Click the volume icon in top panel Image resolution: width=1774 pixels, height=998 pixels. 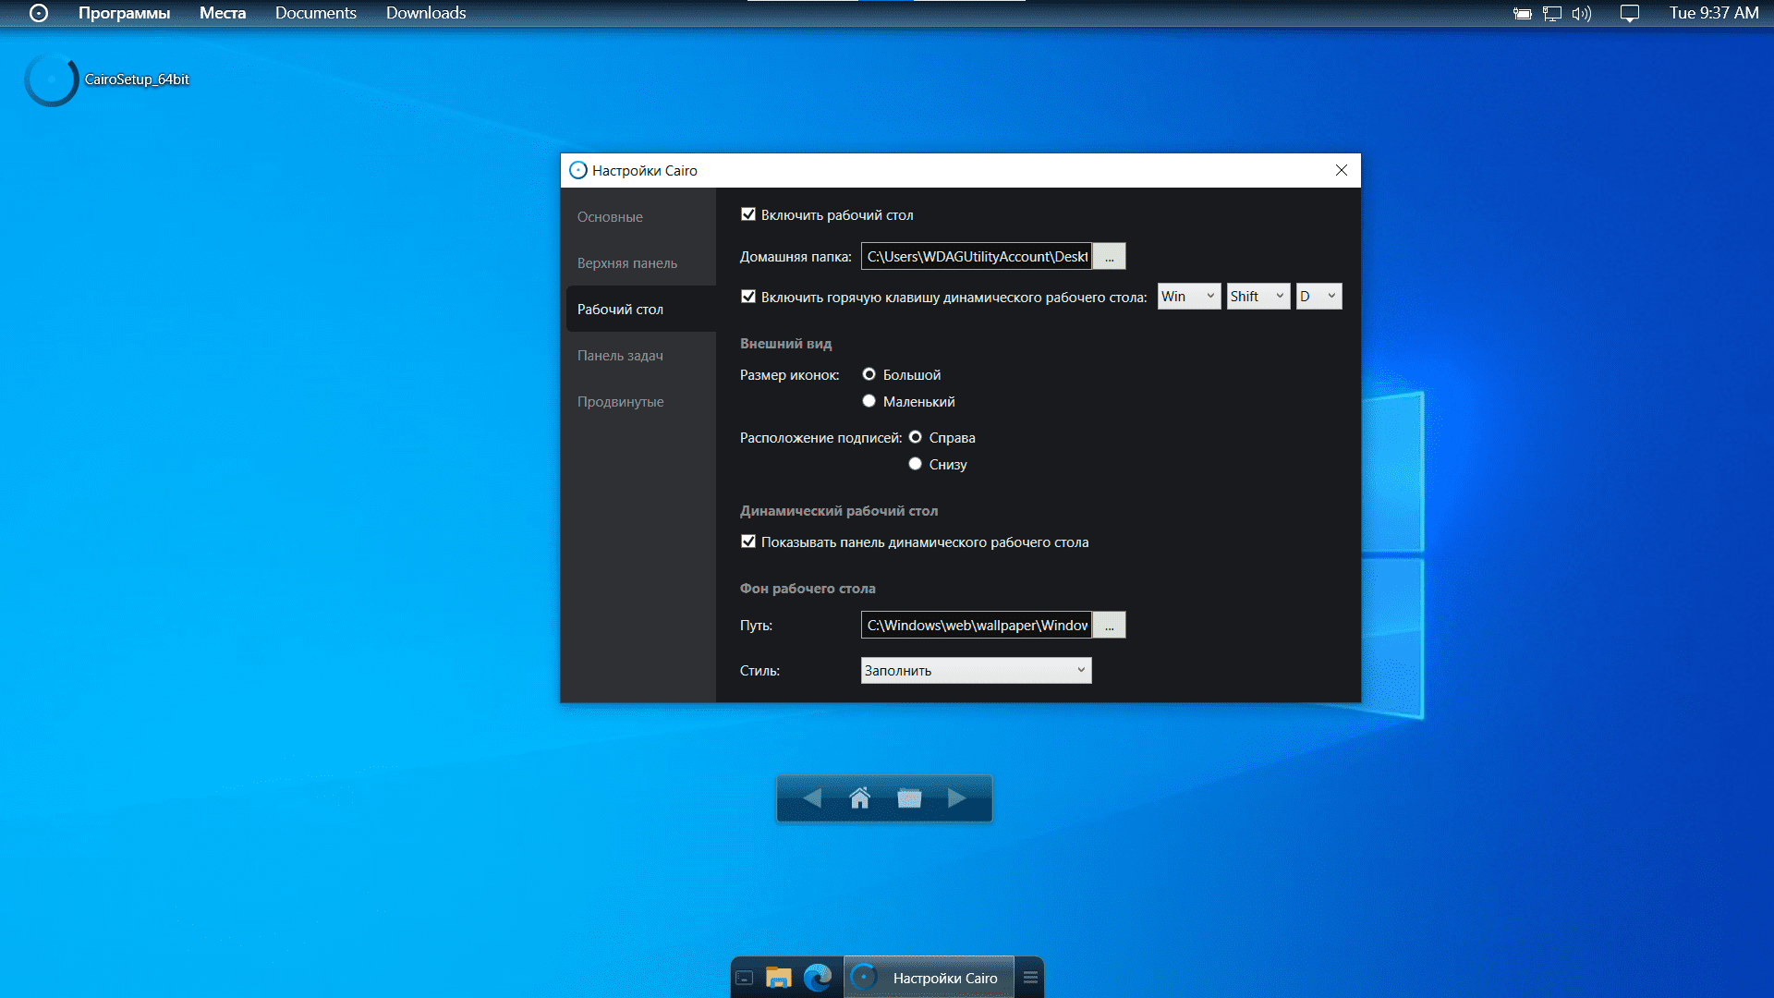(x=1581, y=14)
